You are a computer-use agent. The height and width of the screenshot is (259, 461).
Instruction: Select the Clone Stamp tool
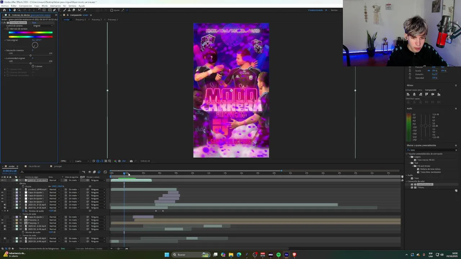pos(69,10)
